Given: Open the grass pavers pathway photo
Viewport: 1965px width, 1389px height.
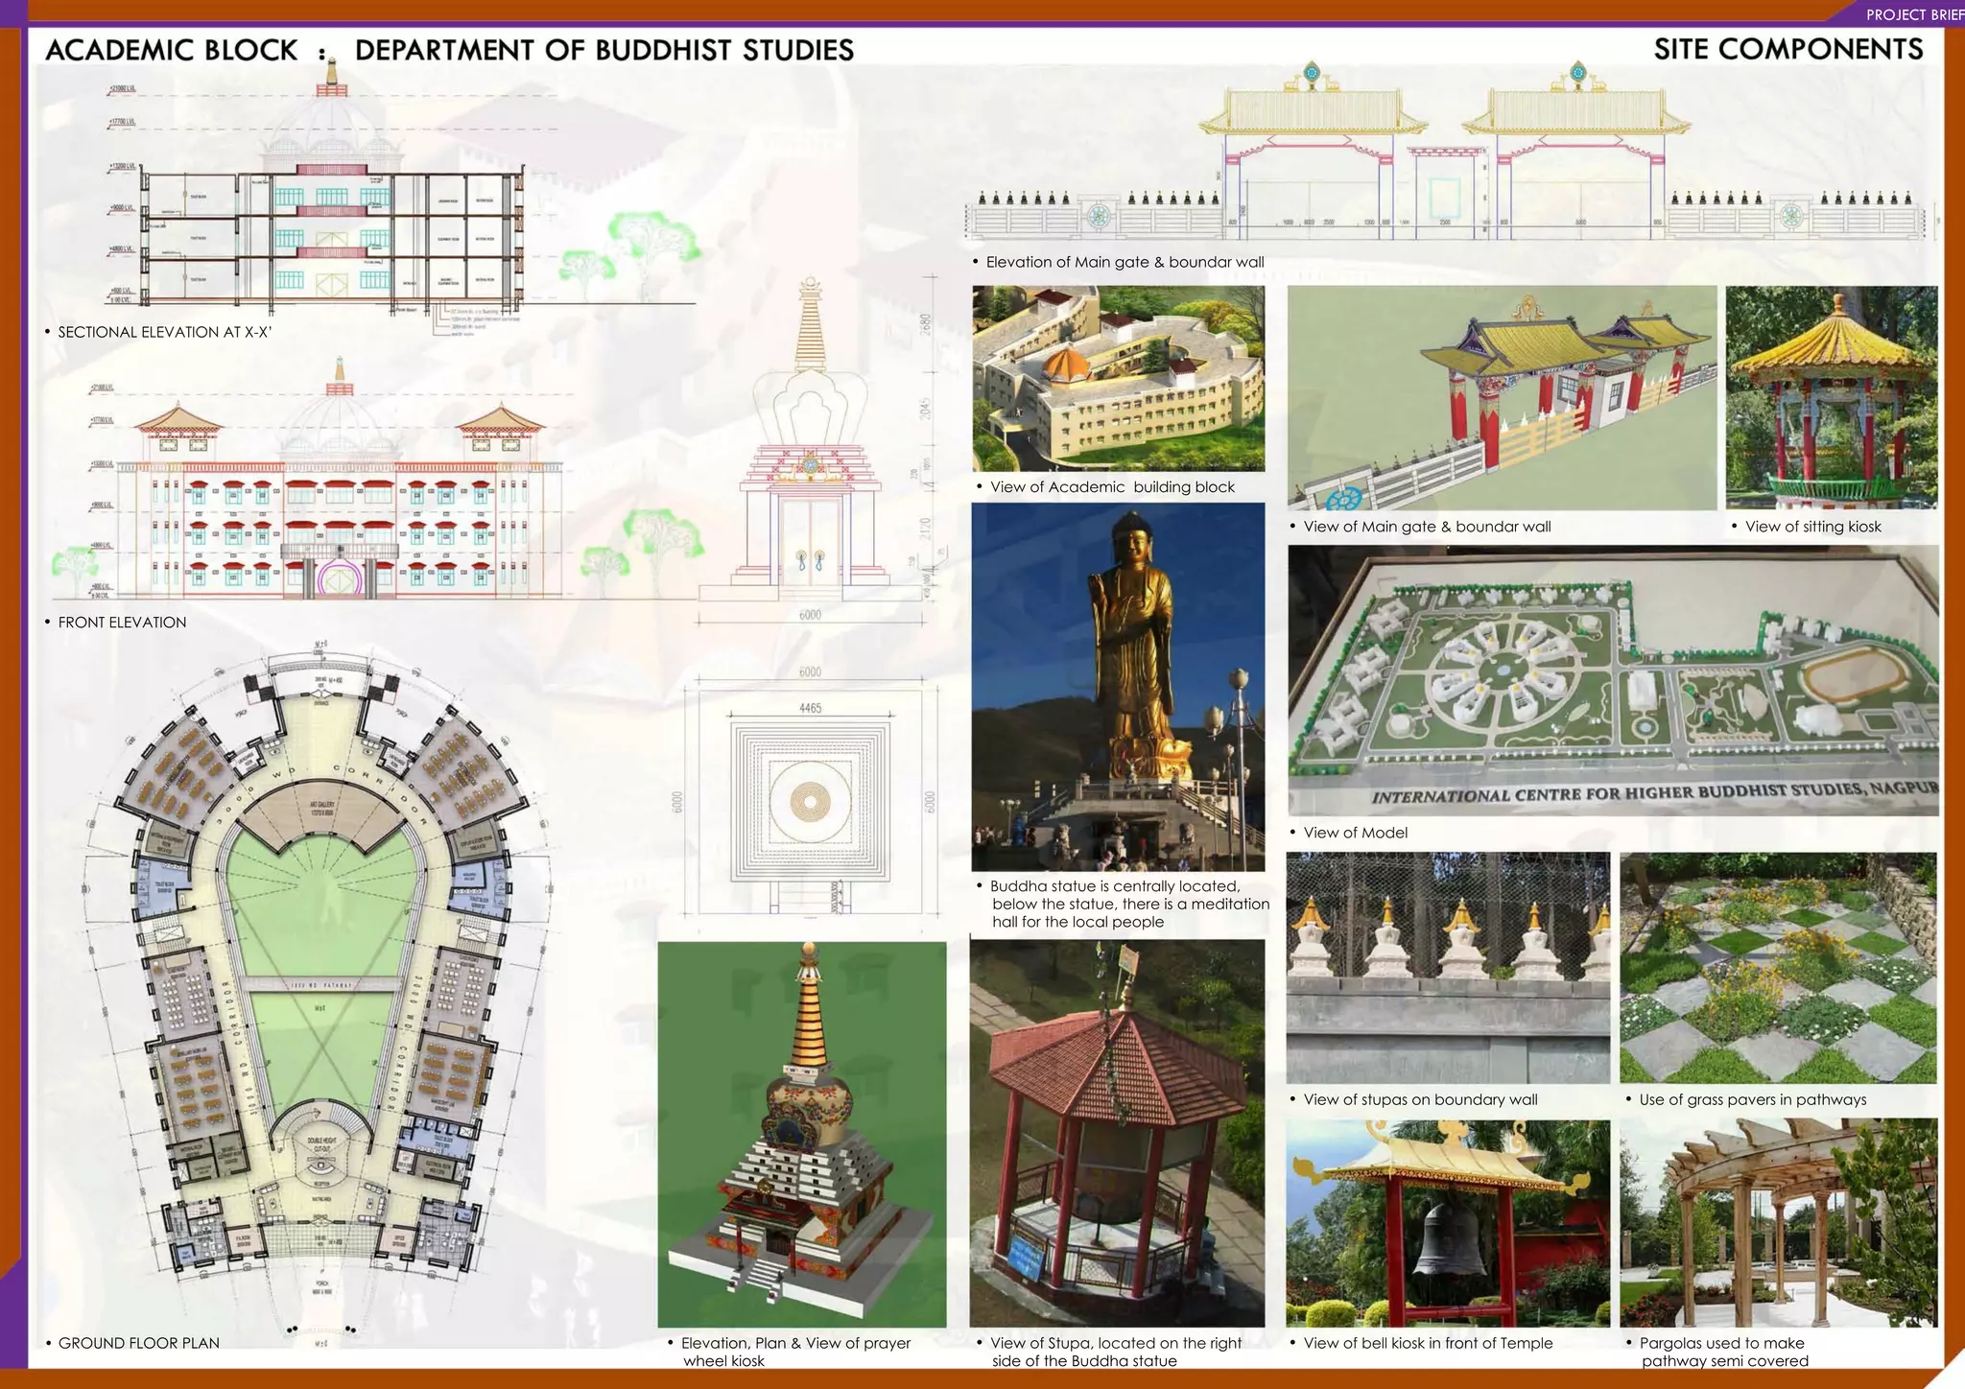Looking at the screenshot, I should point(1778,968).
